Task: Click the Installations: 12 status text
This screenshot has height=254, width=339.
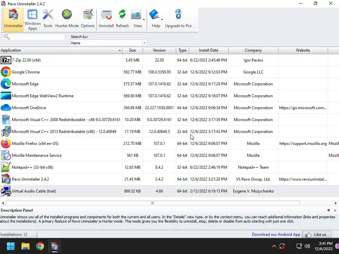Action: pyautogui.click(x=14, y=234)
